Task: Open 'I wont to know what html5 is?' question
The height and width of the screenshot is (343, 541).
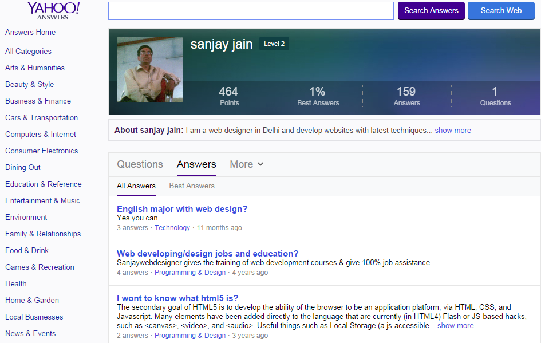Action: (177, 298)
